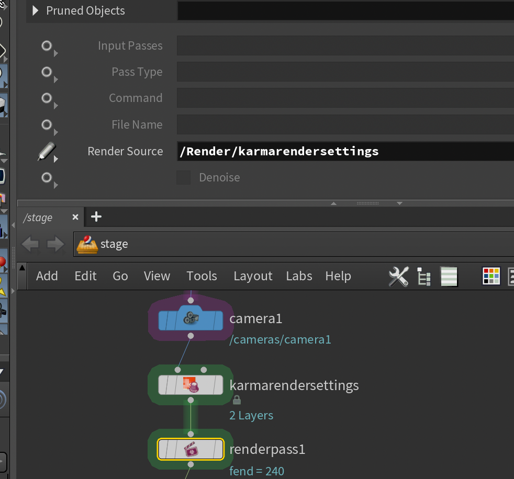514x479 pixels.
Task: Toggle the Command parameter control
Action: [47, 98]
